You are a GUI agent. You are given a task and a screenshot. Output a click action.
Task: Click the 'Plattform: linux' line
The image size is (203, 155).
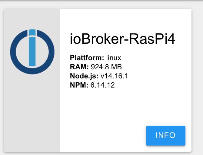pyautogui.click(x=95, y=58)
